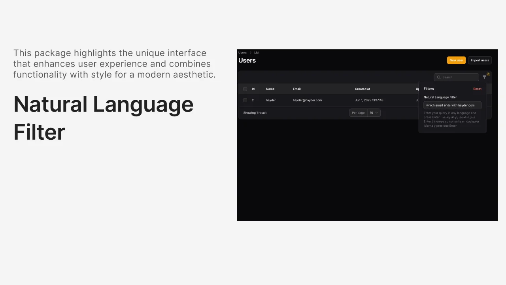The height and width of the screenshot is (285, 506).
Task: Sort by the Name column header
Action: point(270,89)
